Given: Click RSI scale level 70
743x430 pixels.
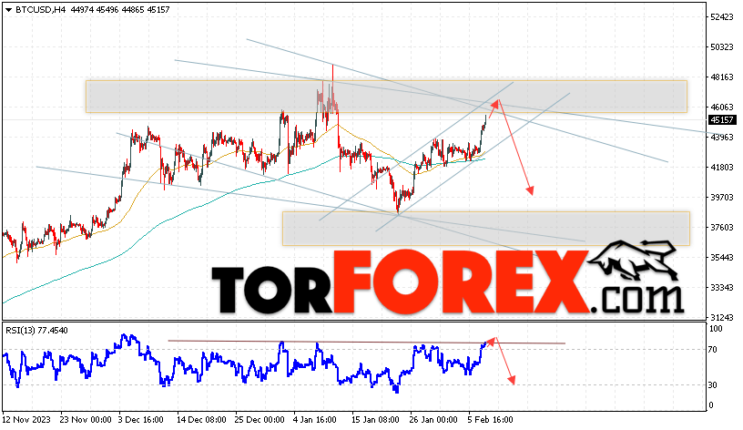Looking at the screenshot, I should tap(712, 350).
